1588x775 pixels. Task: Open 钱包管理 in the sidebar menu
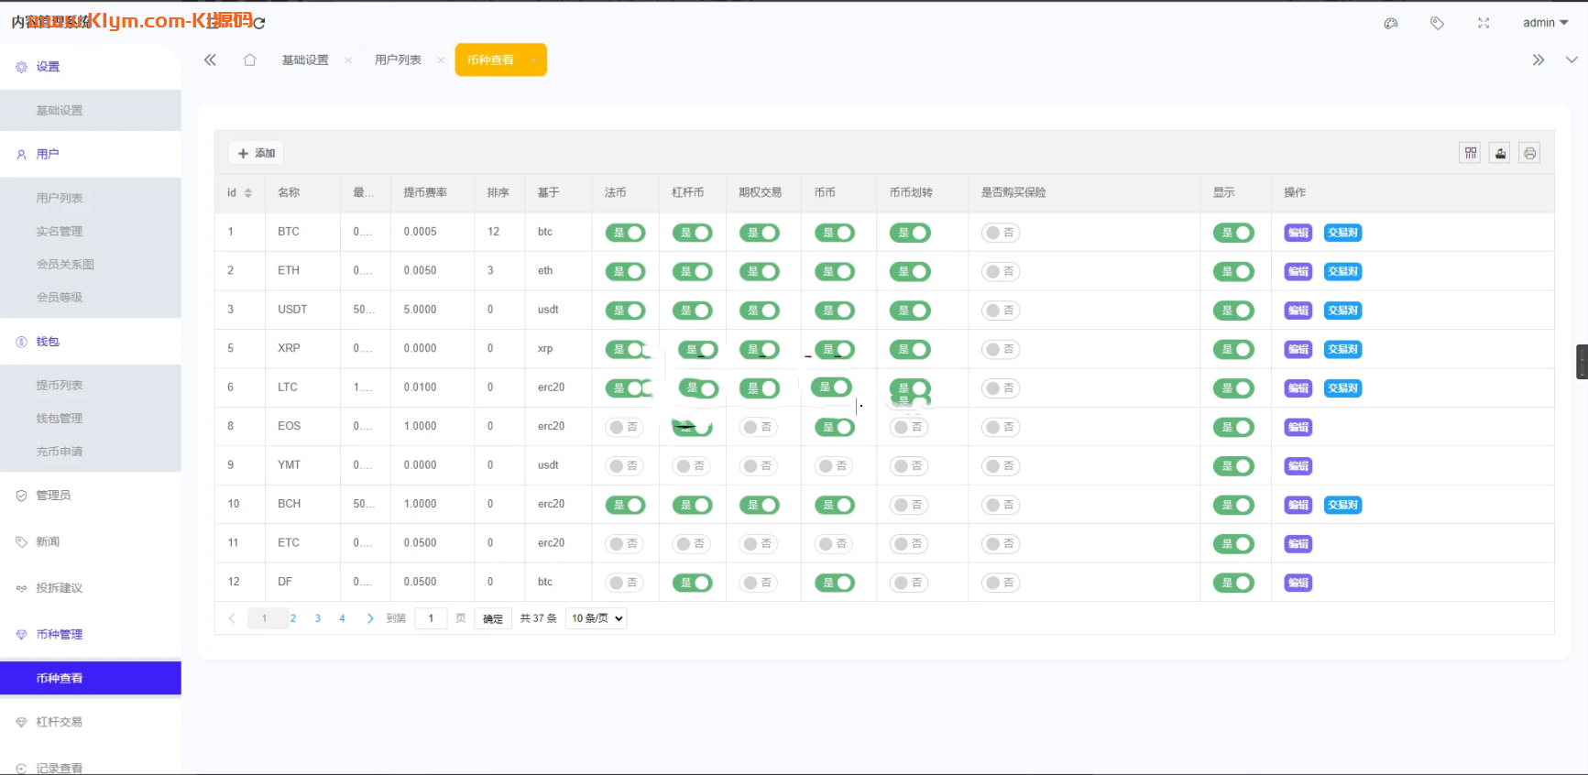click(60, 419)
